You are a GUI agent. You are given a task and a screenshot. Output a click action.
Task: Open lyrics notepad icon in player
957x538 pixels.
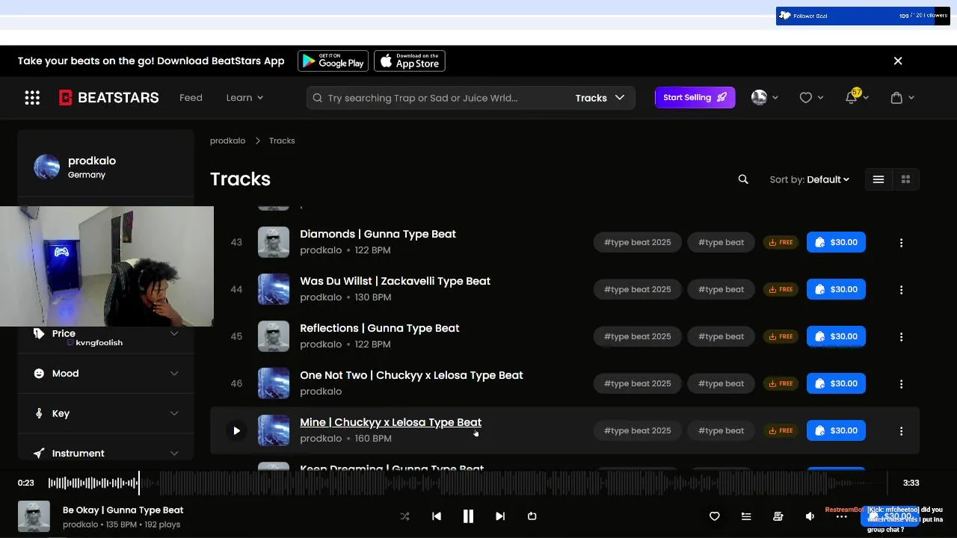[778, 516]
